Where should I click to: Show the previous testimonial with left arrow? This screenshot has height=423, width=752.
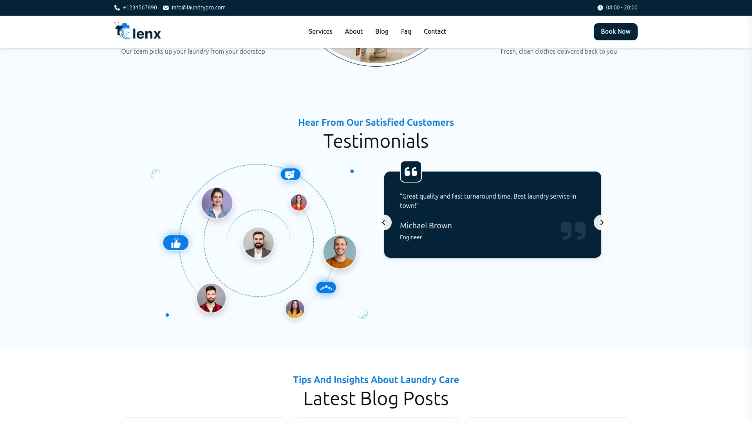point(384,222)
